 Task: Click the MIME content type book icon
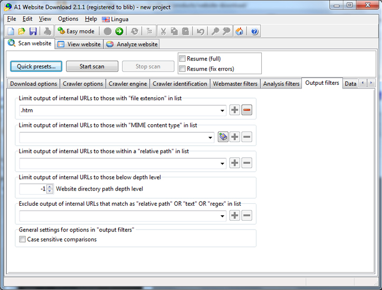coord(223,137)
